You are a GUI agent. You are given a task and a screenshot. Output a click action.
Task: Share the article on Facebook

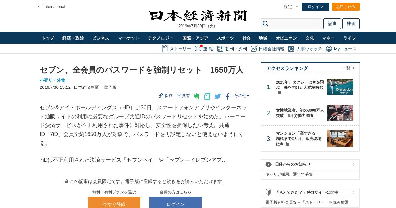coord(228,96)
